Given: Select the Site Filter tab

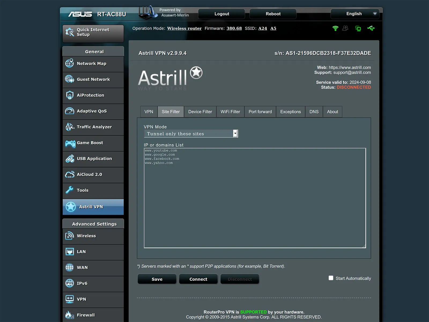Looking at the screenshot, I should coord(171,112).
